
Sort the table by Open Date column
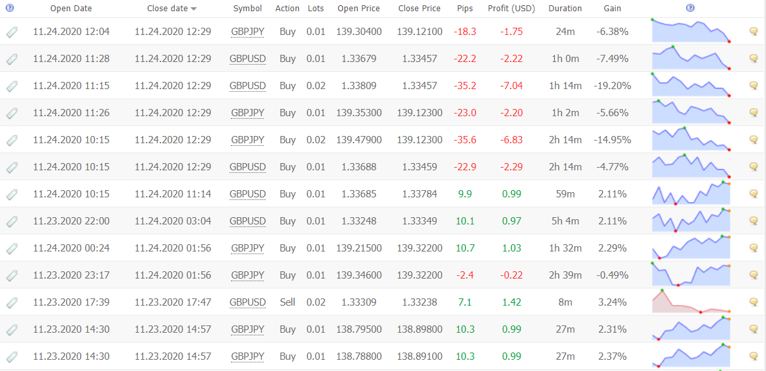click(71, 9)
